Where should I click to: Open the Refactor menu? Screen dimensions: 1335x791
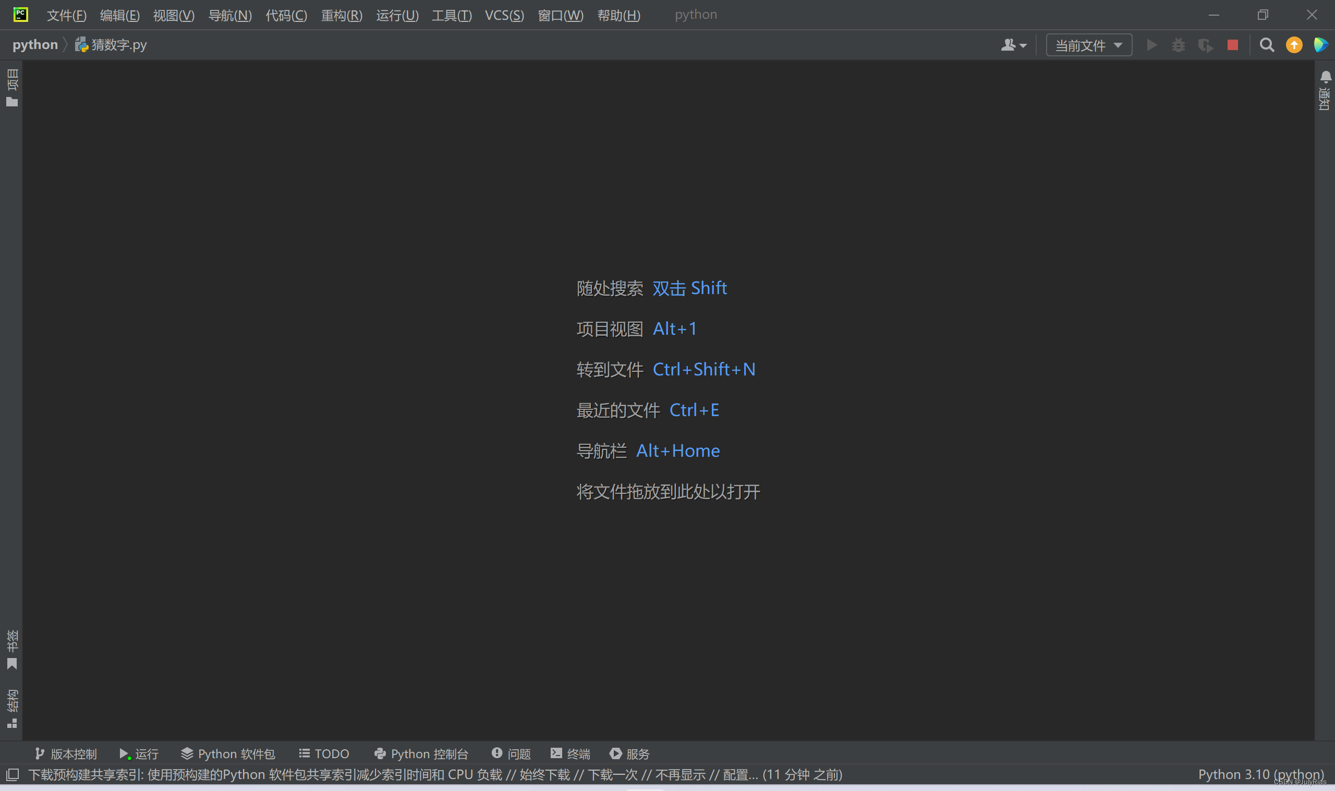click(x=342, y=15)
